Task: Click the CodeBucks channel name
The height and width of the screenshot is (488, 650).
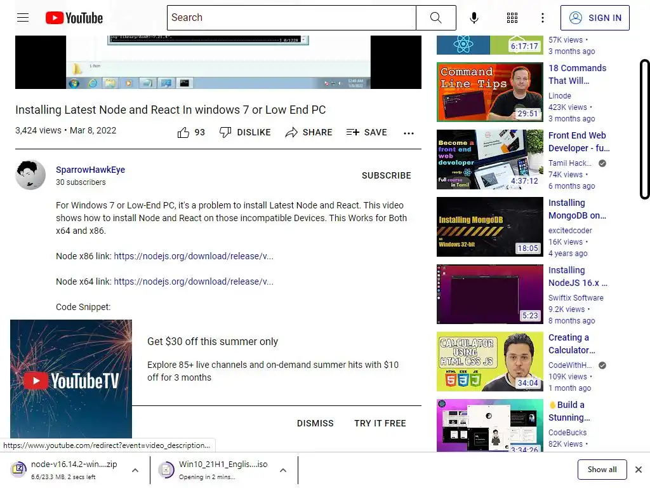Action: coord(567,432)
